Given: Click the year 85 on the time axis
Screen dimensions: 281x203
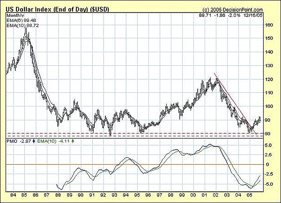Looking at the screenshot, I should [24, 195].
